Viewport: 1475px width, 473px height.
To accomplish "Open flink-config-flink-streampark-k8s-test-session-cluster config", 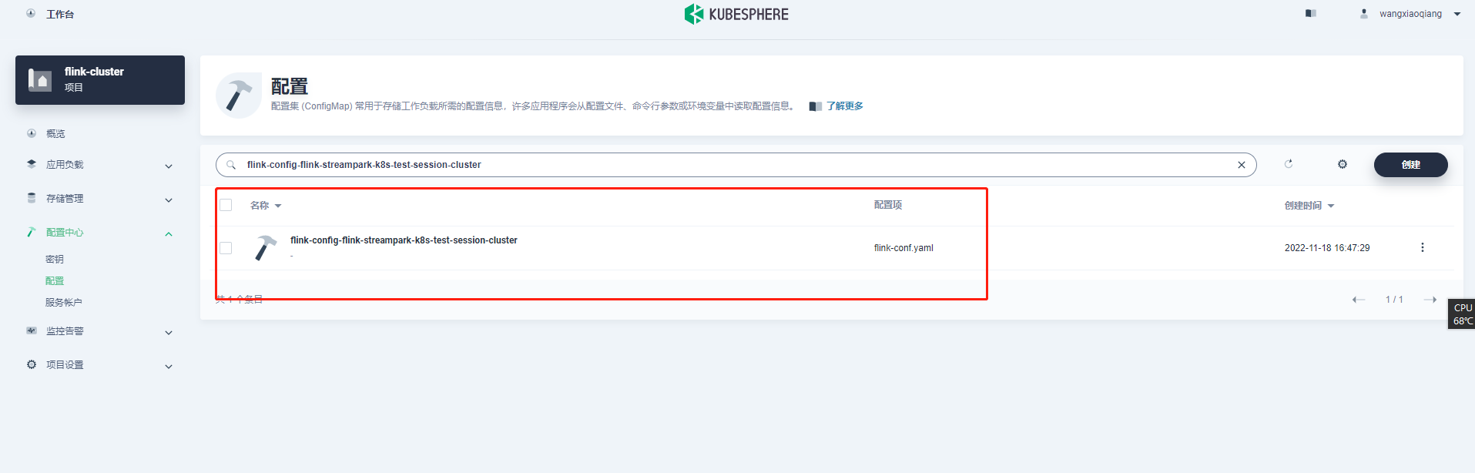I will (404, 240).
